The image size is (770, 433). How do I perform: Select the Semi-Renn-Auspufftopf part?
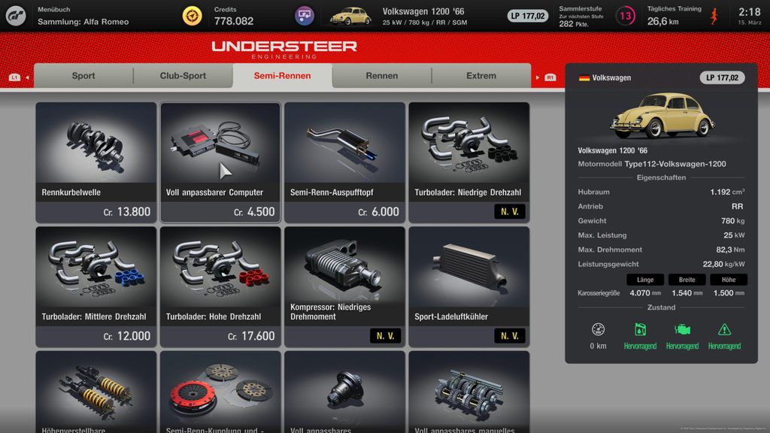[344, 162]
